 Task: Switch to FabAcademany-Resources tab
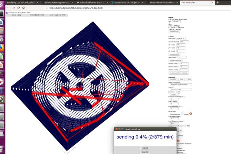coord(58,2)
